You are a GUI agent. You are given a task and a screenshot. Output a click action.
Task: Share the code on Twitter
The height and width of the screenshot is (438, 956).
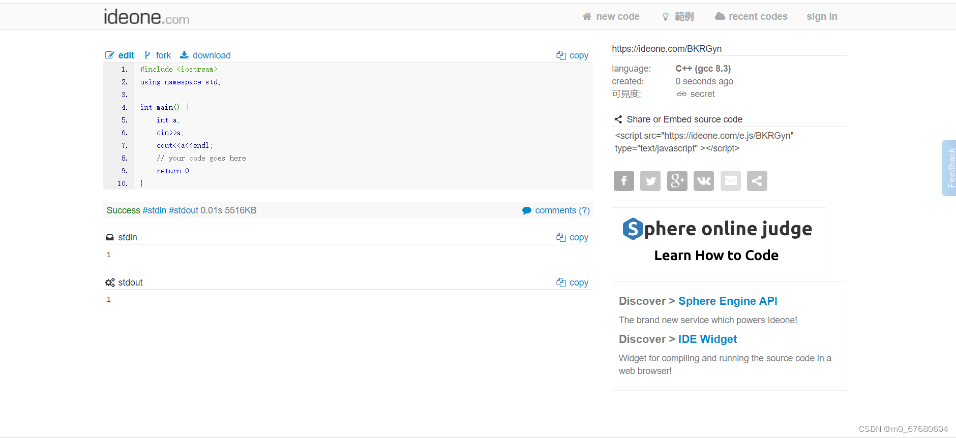pos(650,181)
